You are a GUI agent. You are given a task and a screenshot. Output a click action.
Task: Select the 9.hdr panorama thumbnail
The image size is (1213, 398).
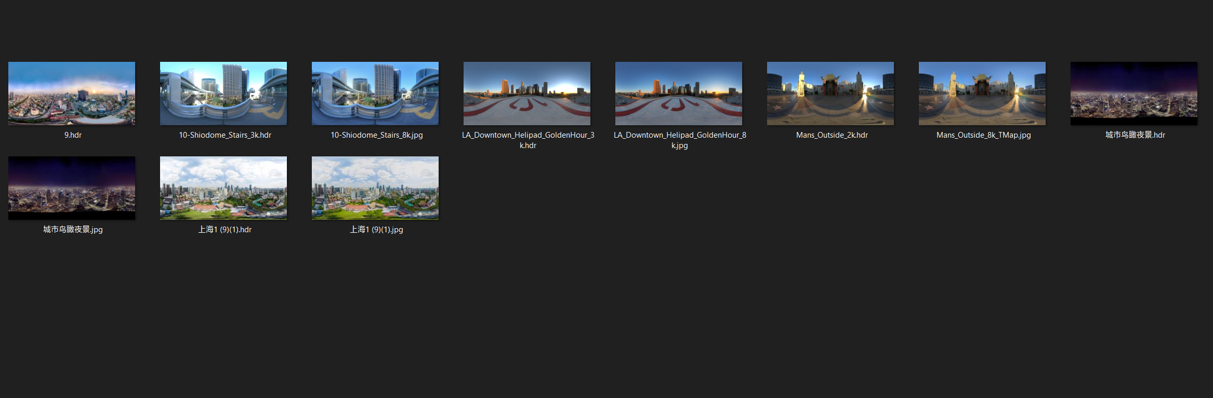72,94
